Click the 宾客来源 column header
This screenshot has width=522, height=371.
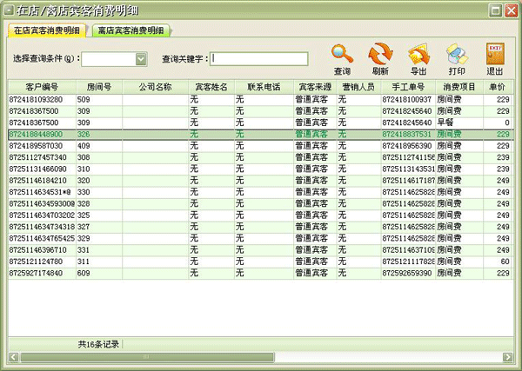[315, 87]
